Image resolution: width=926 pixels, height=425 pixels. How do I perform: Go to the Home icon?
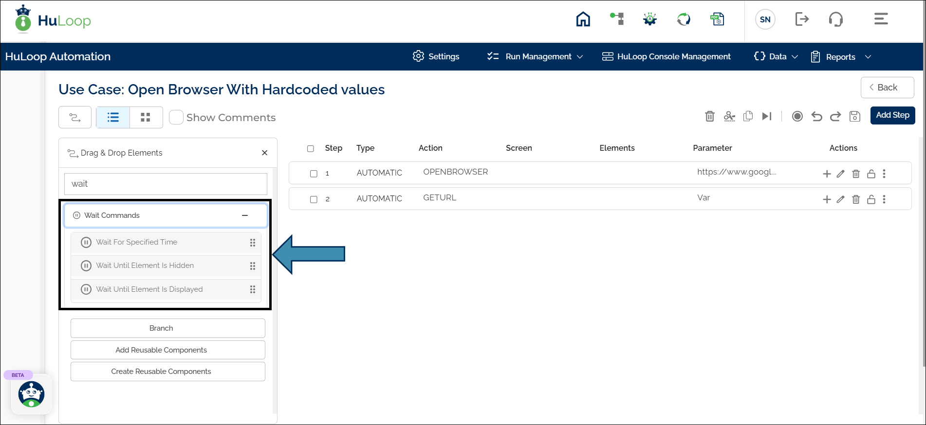pyautogui.click(x=583, y=19)
